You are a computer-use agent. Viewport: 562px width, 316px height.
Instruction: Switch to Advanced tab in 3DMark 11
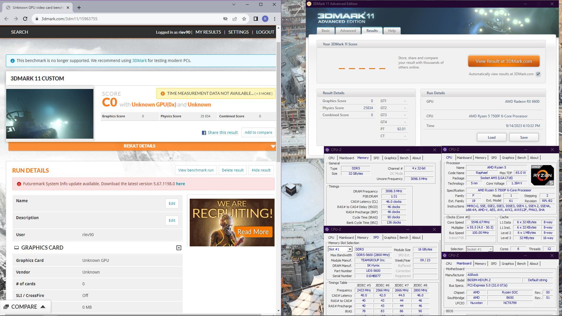click(x=348, y=31)
